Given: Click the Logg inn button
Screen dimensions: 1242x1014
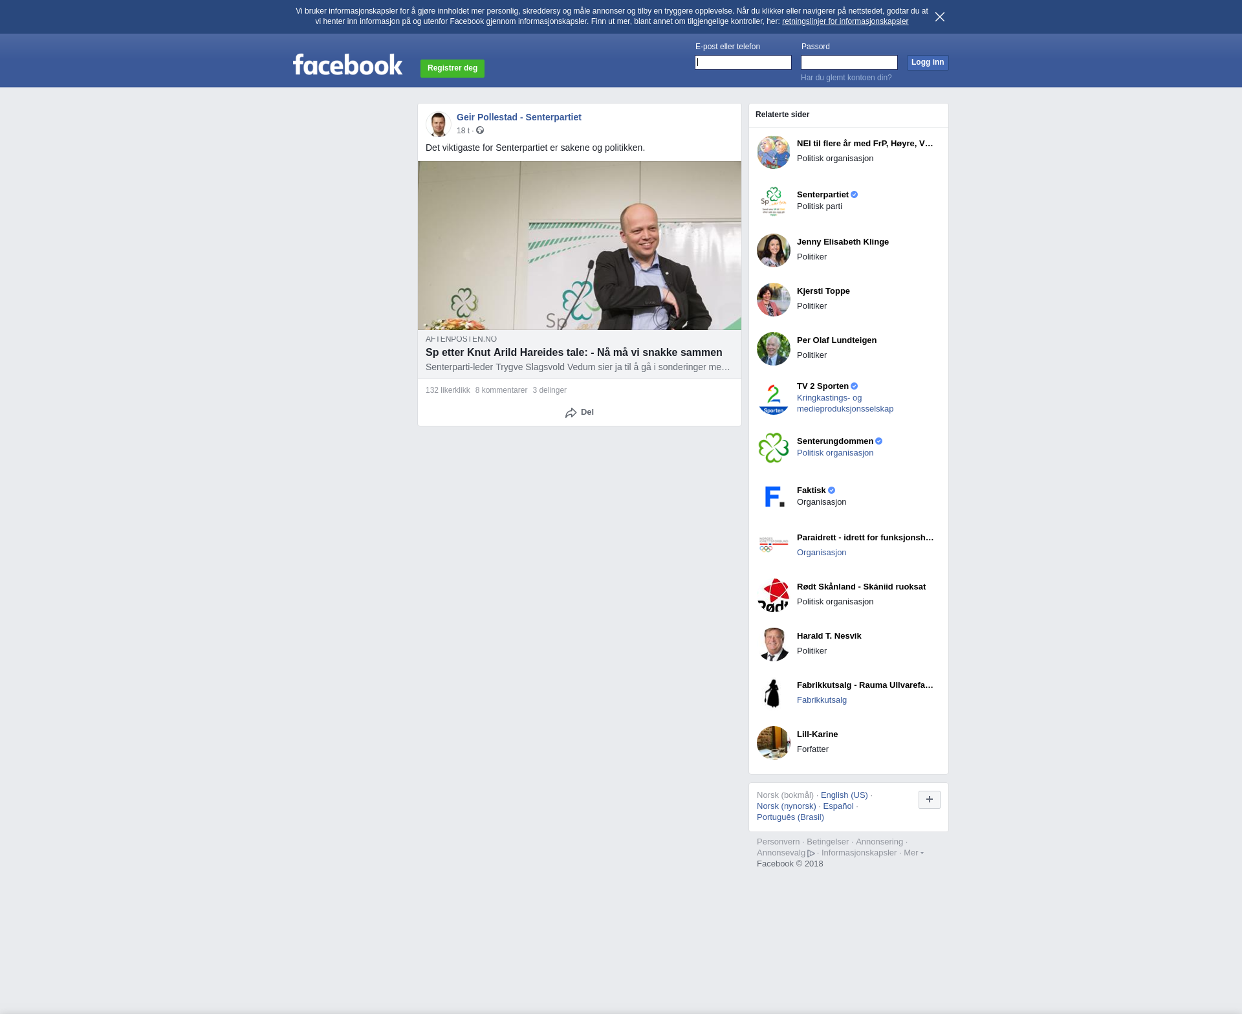Looking at the screenshot, I should pos(928,63).
